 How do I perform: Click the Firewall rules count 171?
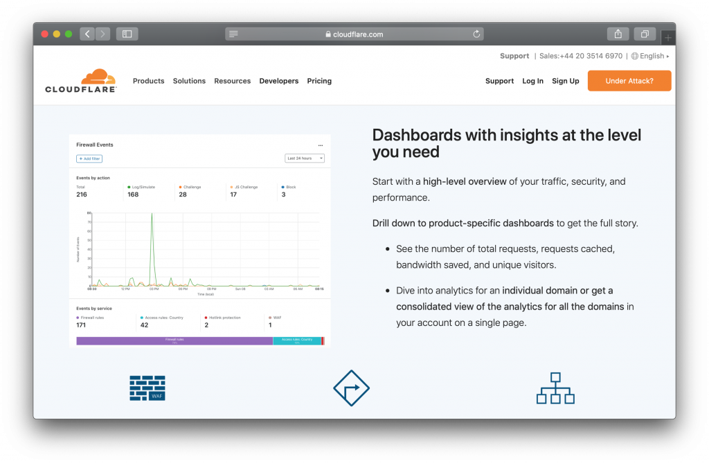[81, 325]
